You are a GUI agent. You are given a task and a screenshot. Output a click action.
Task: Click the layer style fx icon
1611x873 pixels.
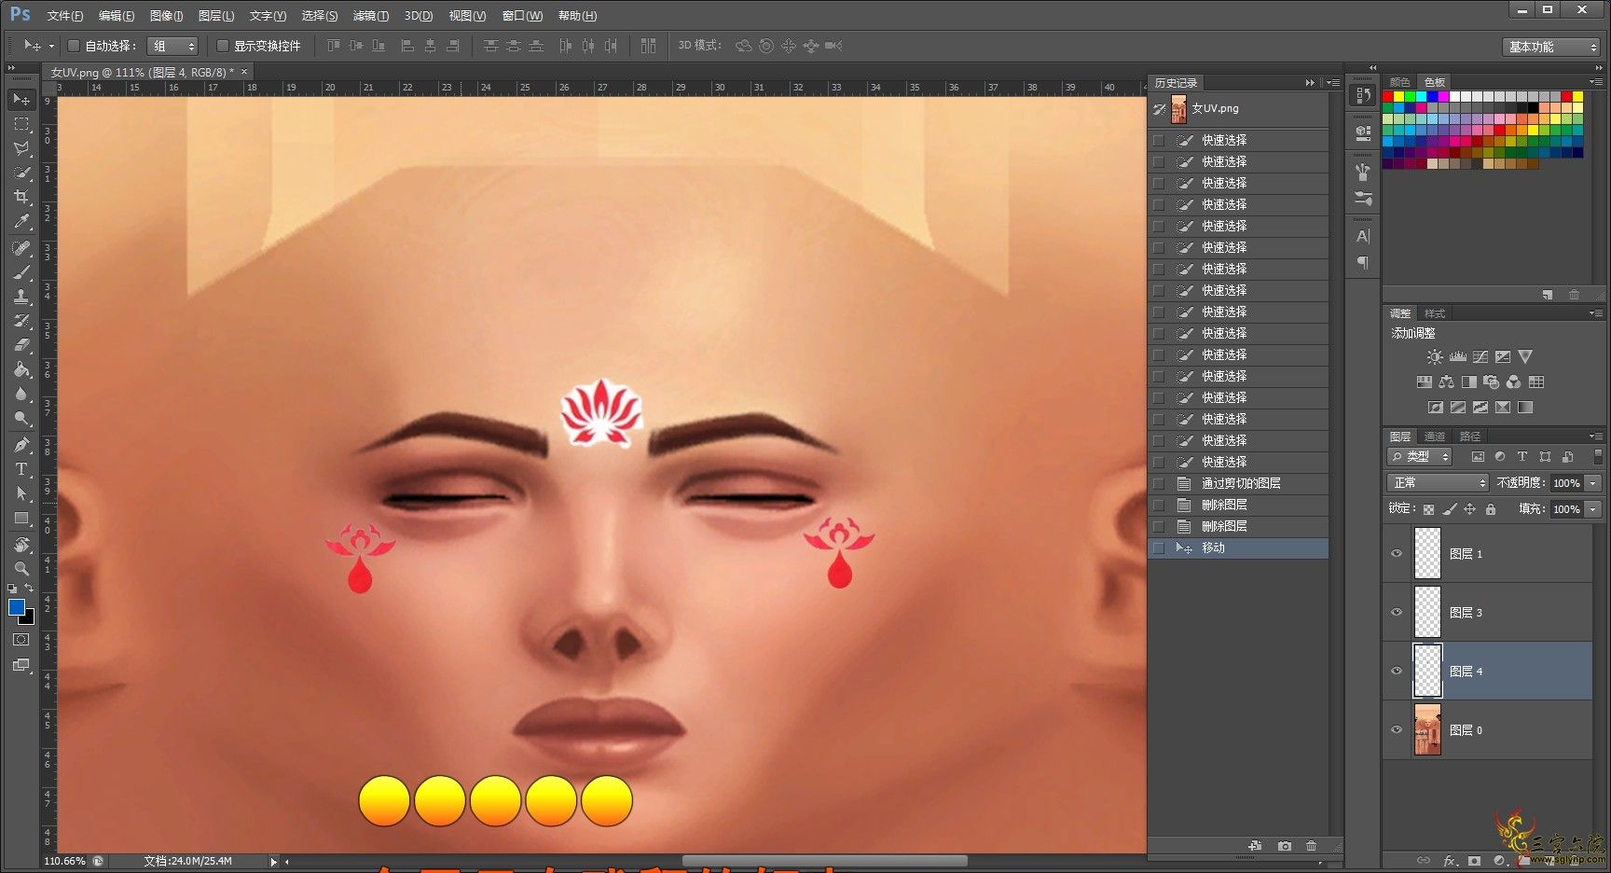(x=1450, y=860)
